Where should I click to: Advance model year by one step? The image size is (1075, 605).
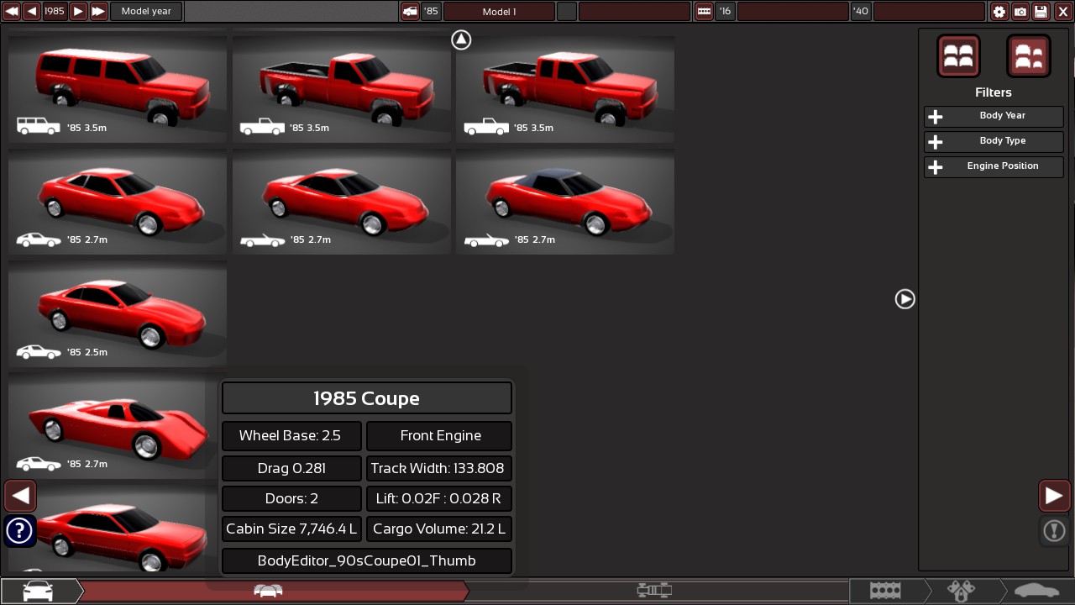(x=77, y=12)
